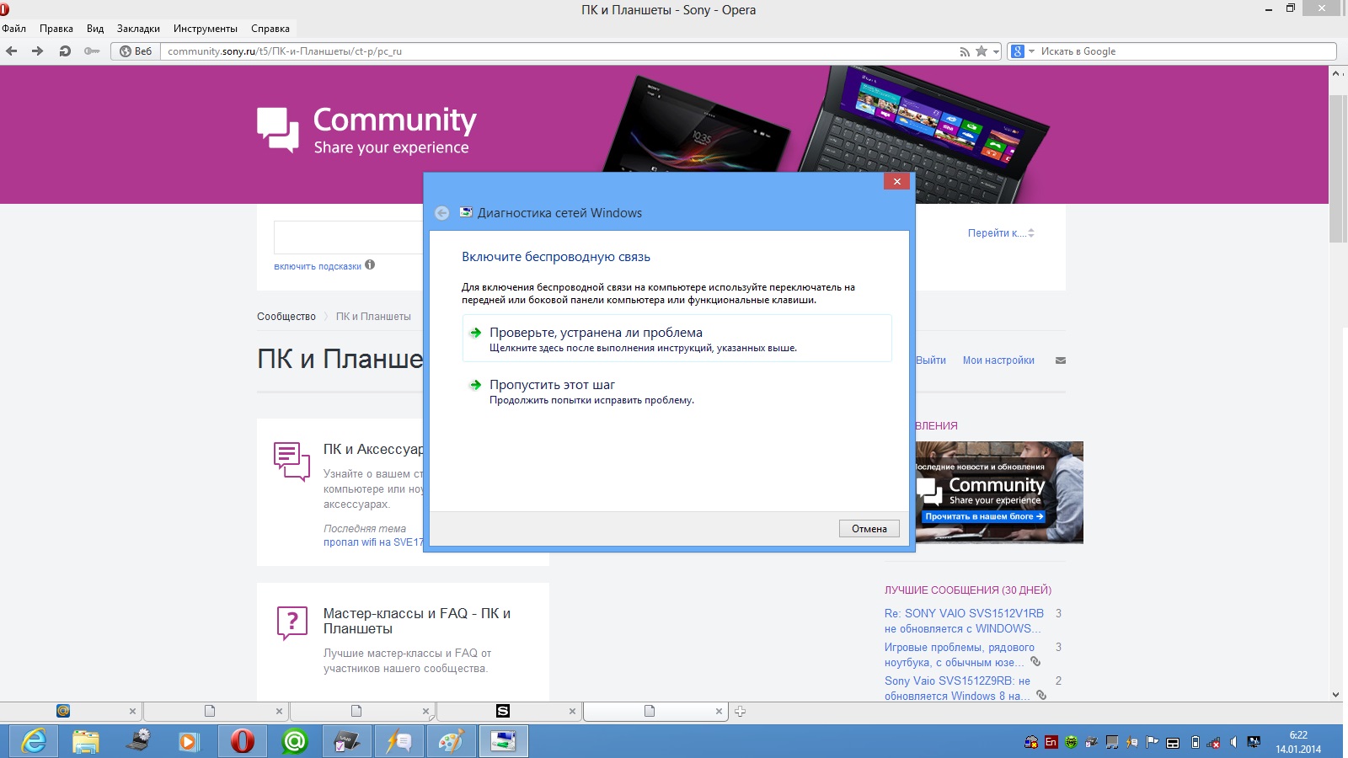Open the Справка menu
The width and height of the screenshot is (1348, 758).
[x=270, y=29]
